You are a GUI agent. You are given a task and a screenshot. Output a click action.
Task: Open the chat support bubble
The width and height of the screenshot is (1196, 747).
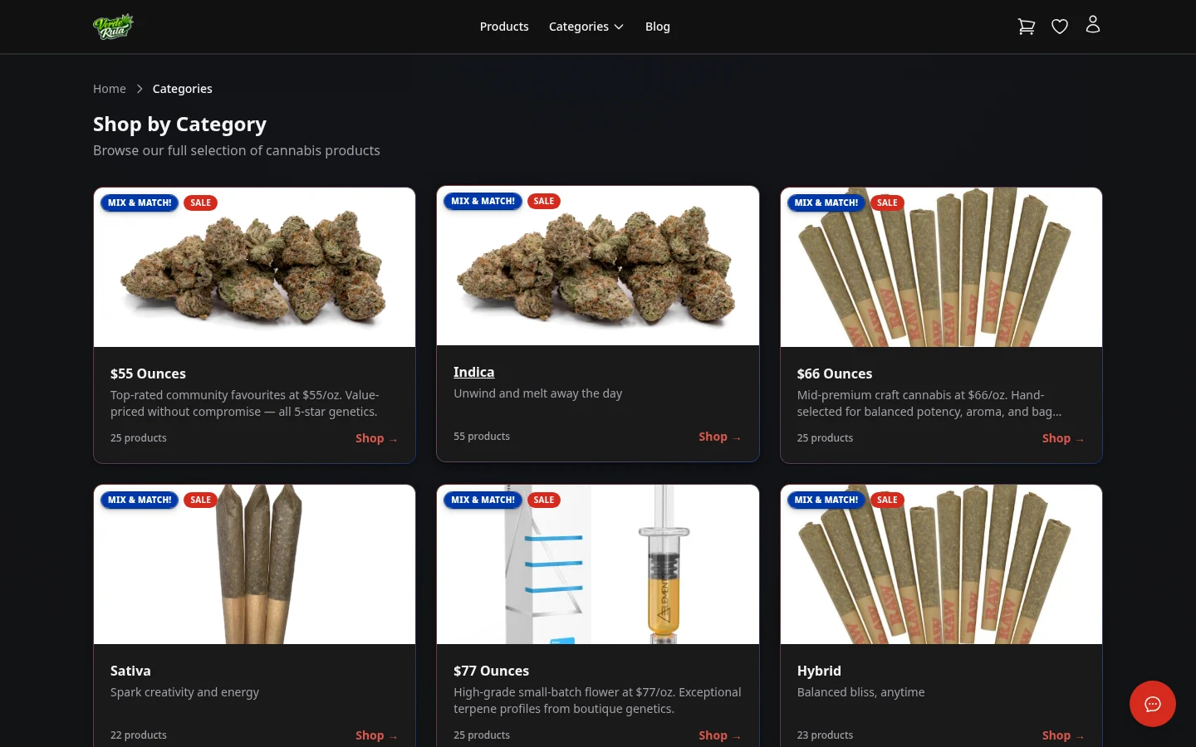coord(1153,704)
